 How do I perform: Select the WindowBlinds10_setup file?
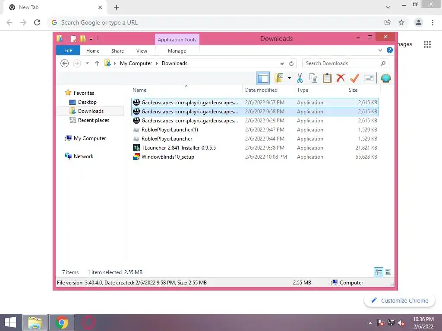[255, 157]
